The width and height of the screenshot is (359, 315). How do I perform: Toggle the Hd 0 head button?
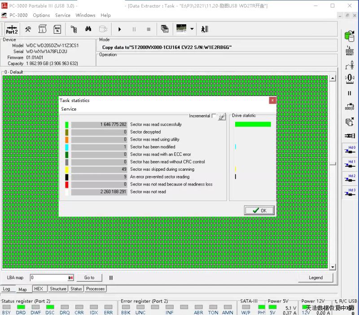[x=350, y=151]
